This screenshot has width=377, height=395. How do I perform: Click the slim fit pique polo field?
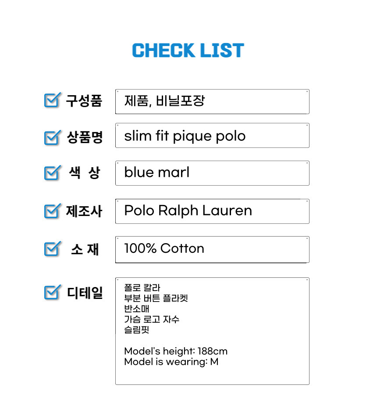[x=212, y=136]
